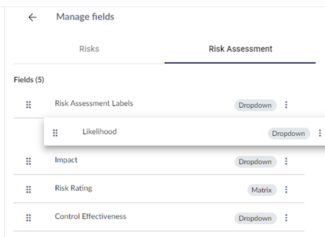Click the Likelihood row drag handle

point(55,133)
